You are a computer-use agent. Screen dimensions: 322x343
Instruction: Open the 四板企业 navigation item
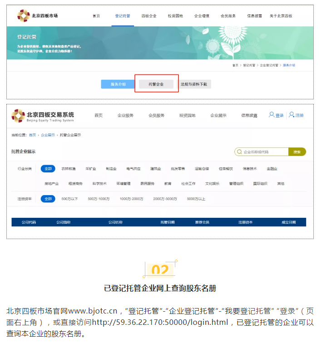[149, 16]
